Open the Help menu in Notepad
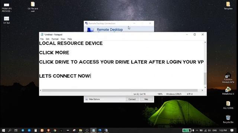The width and height of the screenshot is (238, 133). (70, 39)
